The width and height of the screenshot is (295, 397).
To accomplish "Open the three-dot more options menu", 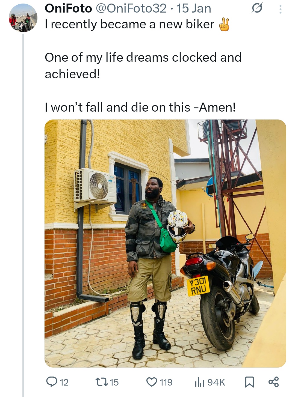I will [x=280, y=9].
